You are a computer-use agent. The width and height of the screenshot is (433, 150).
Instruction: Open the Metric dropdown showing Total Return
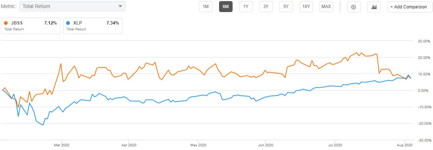click(x=72, y=7)
